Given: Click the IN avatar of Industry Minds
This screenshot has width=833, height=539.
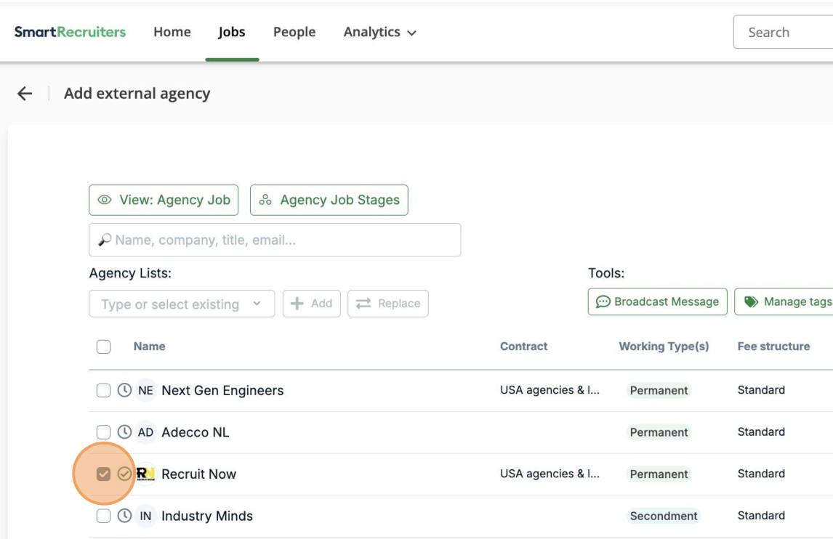Looking at the screenshot, I should tap(145, 516).
